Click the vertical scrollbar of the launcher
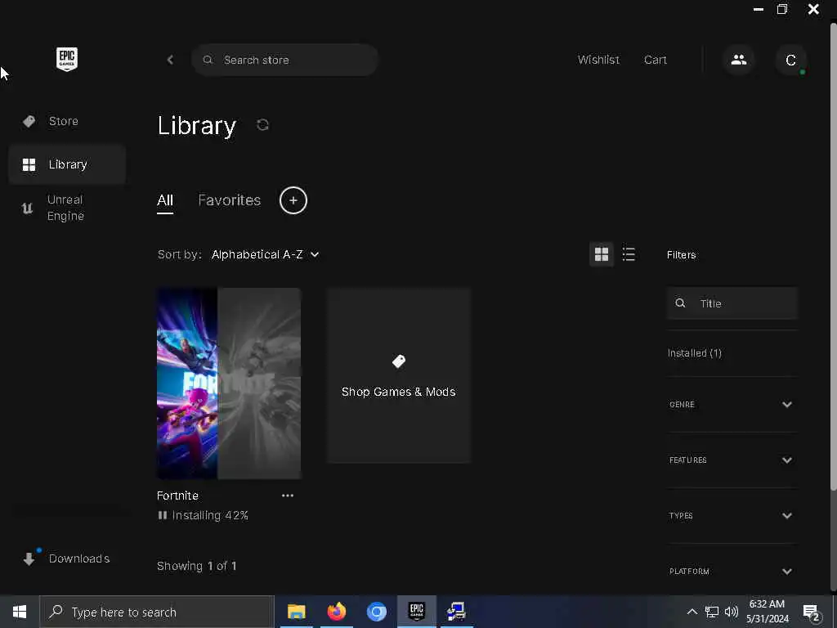The width and height of the screenshot is (837, 628). click(x=833, y=256)
